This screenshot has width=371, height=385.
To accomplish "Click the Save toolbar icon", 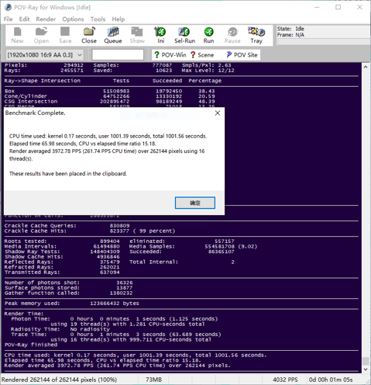I will click(x=65, y=35).
